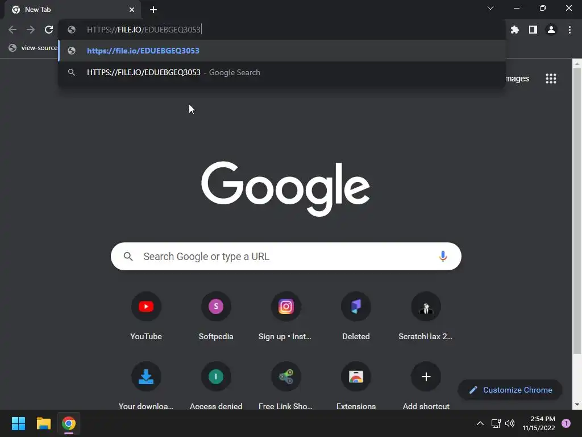The width and height of the screenshot is (582, 437).
Task: Close the New Tab tab
Action: coord(132,10)
